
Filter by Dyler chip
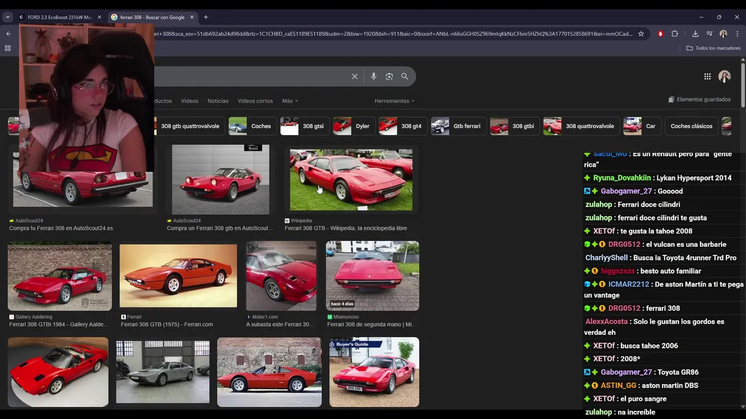pyautogui.click(x=354, y=126)
